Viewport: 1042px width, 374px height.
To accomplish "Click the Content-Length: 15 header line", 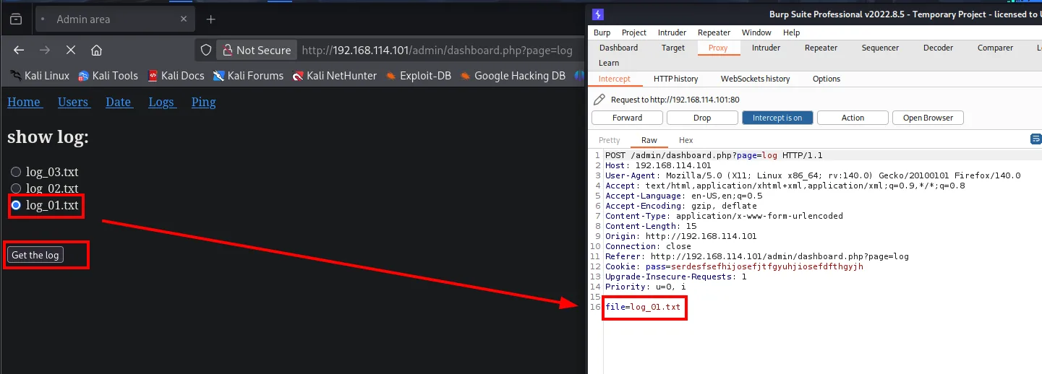I will click(651, 226).
